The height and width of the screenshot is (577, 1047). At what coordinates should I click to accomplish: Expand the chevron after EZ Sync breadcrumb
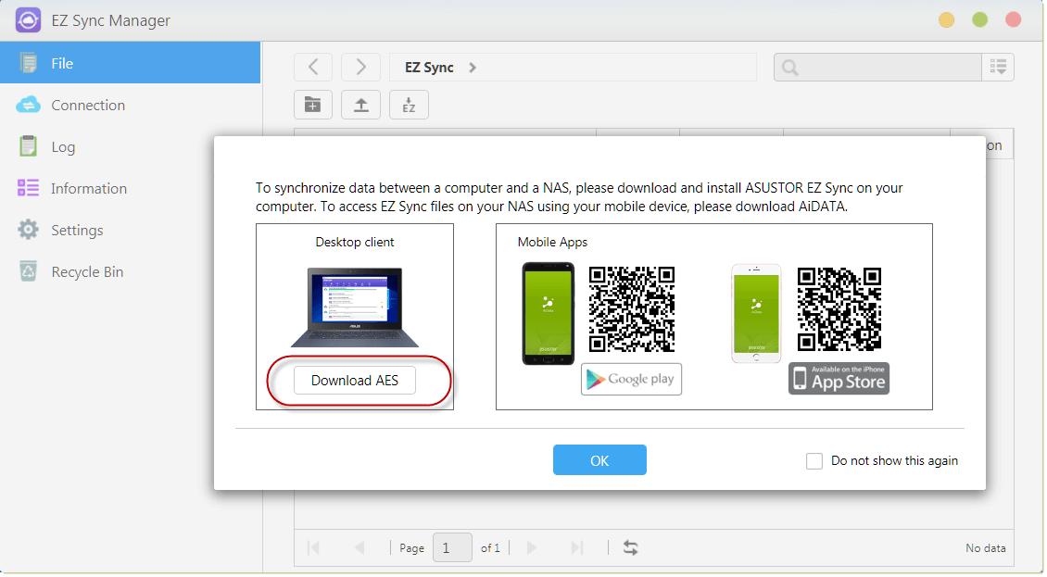(473, 68)
